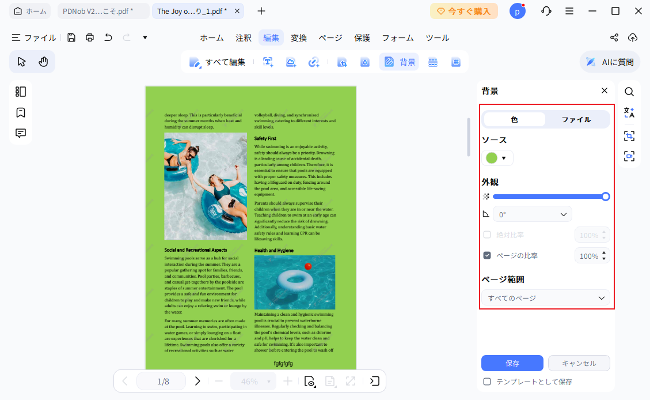This screenshot has height=400, width=650.
Task: Open the 変換 menu tab
Action: click(299, 38)
